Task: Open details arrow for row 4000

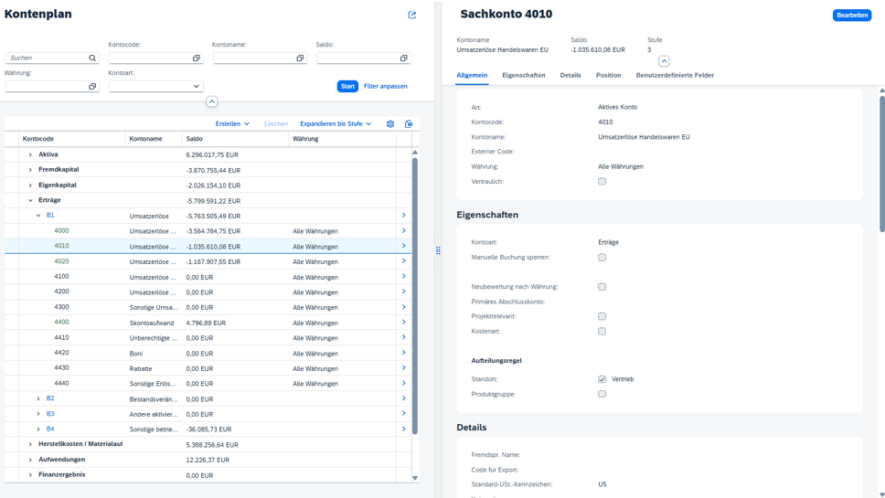Action: coord(403,230)
